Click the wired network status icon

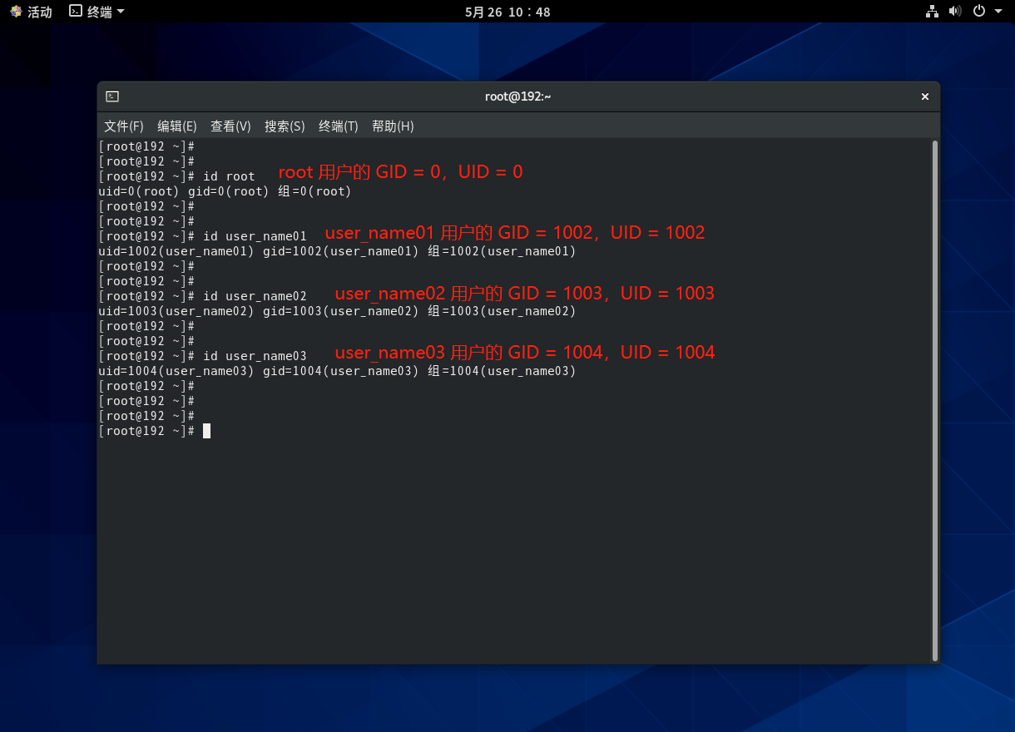coord(932,12)
